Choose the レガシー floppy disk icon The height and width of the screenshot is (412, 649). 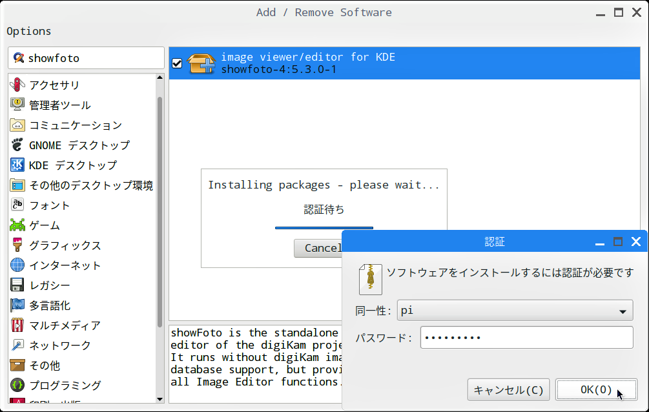(17, 285)
